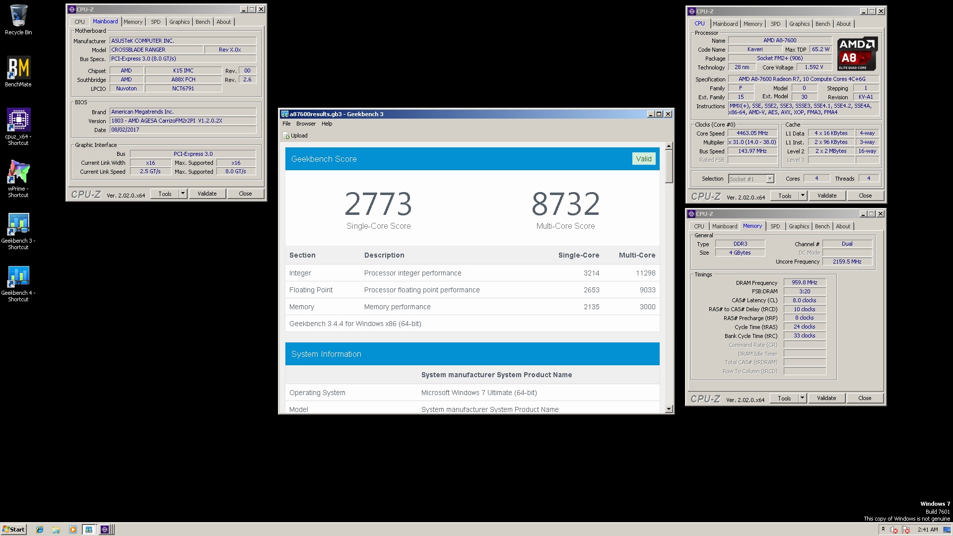Open the Bench tab in processor CPU-Z
Screen dimensions: 953x536
(x=822, y=24)
